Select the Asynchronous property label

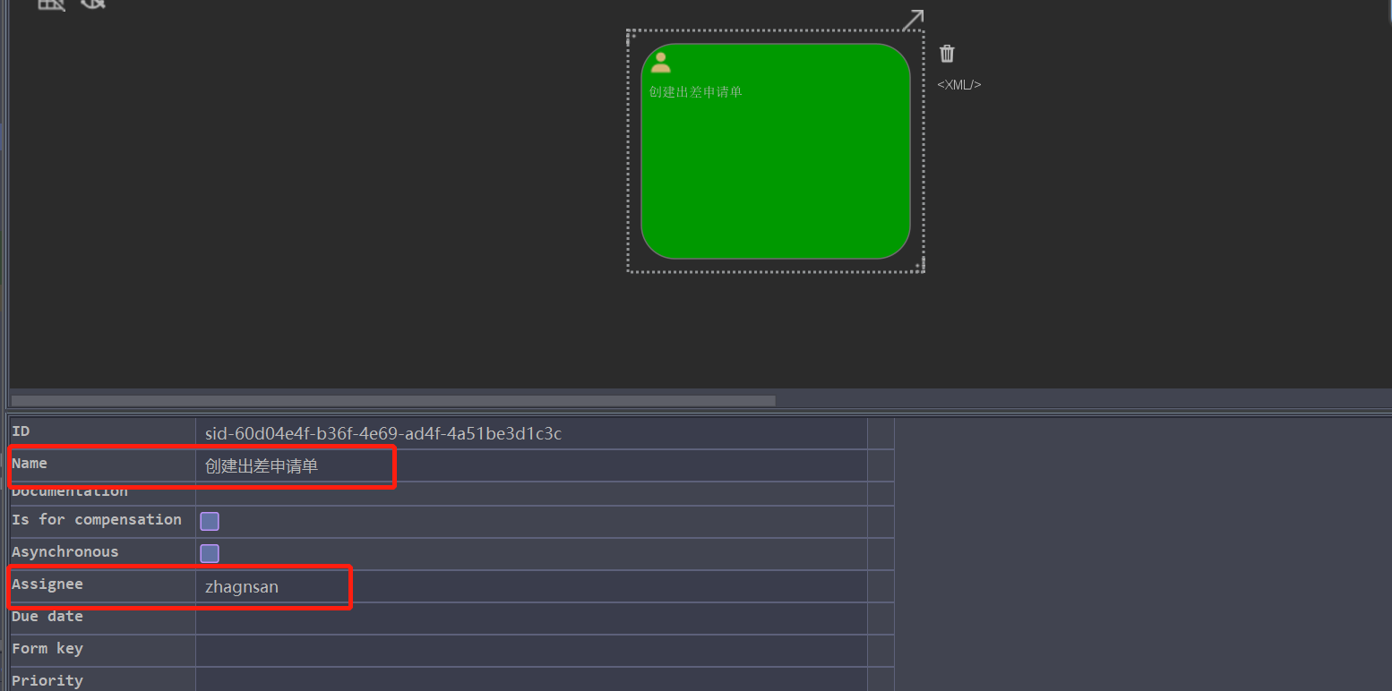coord(65,552)
